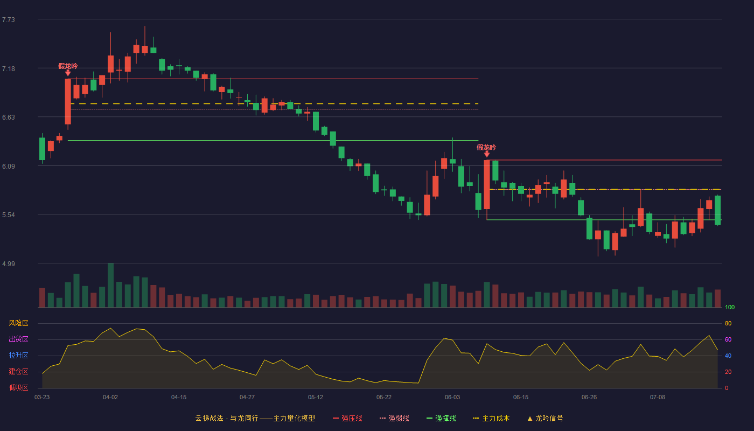Toggle the 强撑线 legend entry
The image size is (754, 431).
(x=441, y=418)
